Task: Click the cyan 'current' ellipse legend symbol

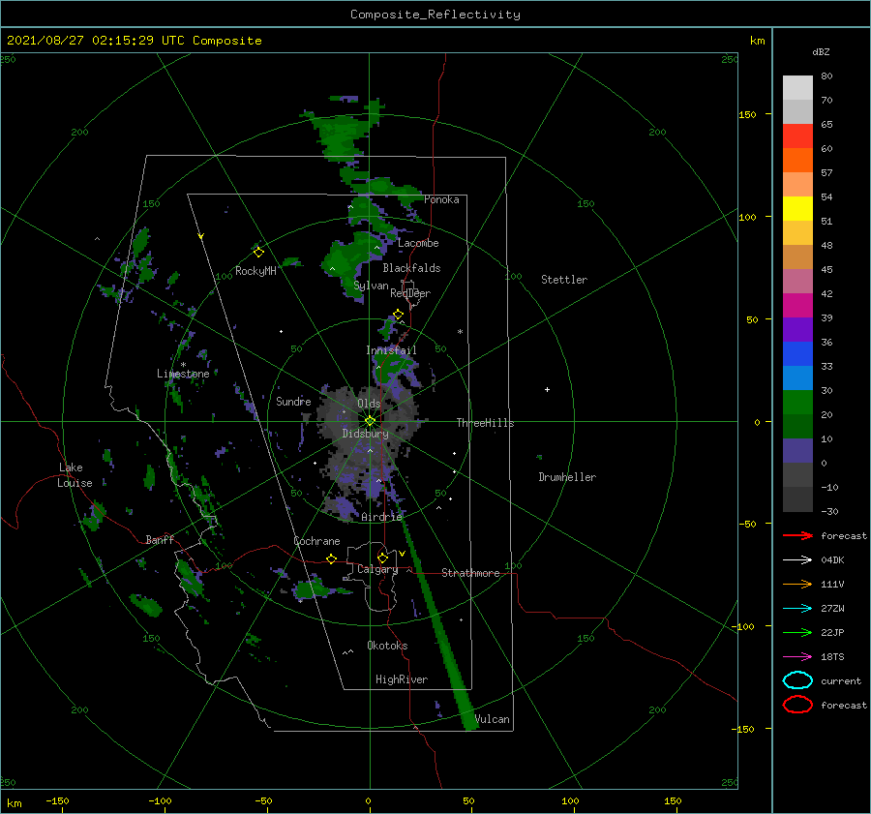Action: coord(797,680)
